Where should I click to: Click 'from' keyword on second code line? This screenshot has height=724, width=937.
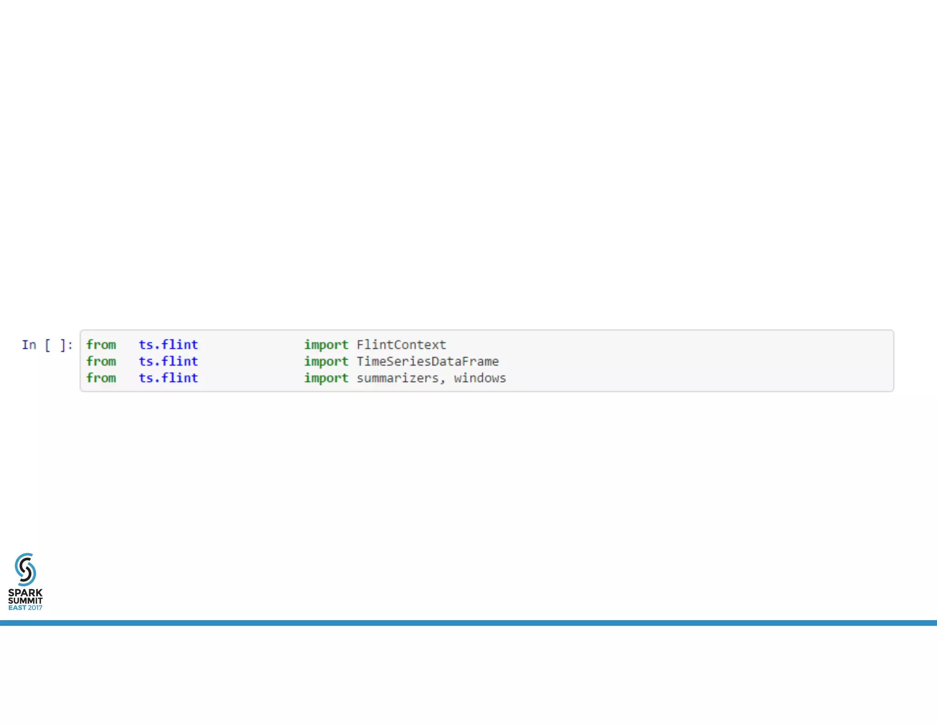click(101, 361)
